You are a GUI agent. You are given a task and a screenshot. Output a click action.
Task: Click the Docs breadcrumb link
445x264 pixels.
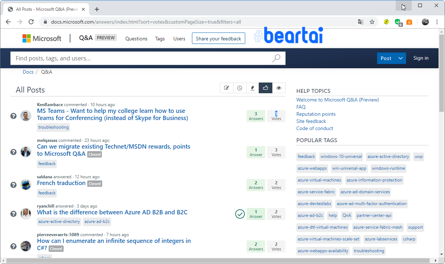click(x=28, y=72)
